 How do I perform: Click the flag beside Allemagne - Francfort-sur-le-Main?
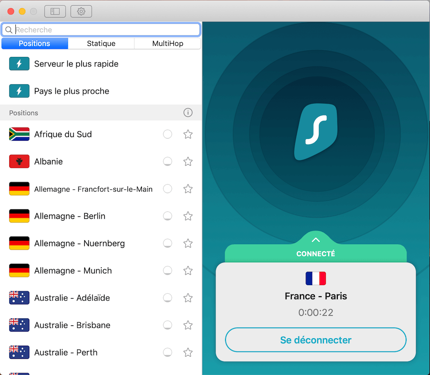coord(19,189)
